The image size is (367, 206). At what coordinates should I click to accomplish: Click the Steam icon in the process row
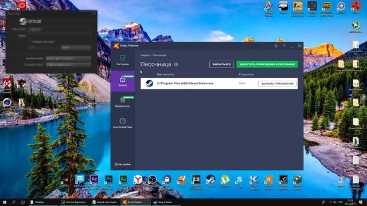[x=149, y=84]
